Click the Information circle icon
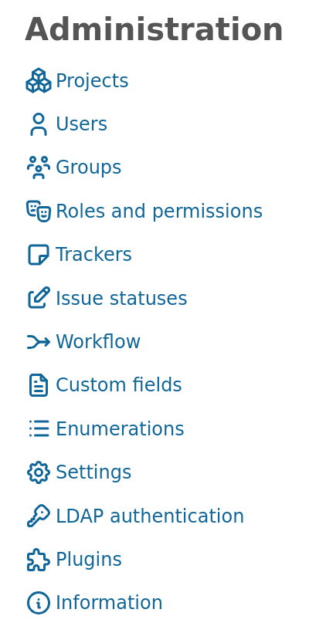 [x=39, y=602]
